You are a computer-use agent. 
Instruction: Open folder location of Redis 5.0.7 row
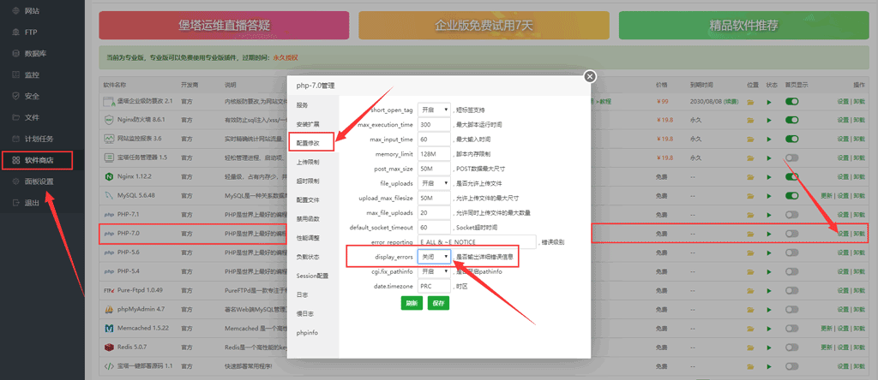[x=750, y=347]
